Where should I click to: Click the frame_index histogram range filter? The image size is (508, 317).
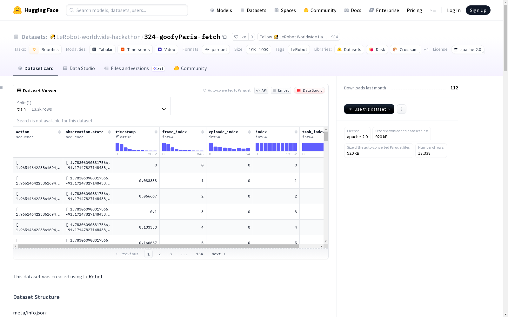point(183,147)
